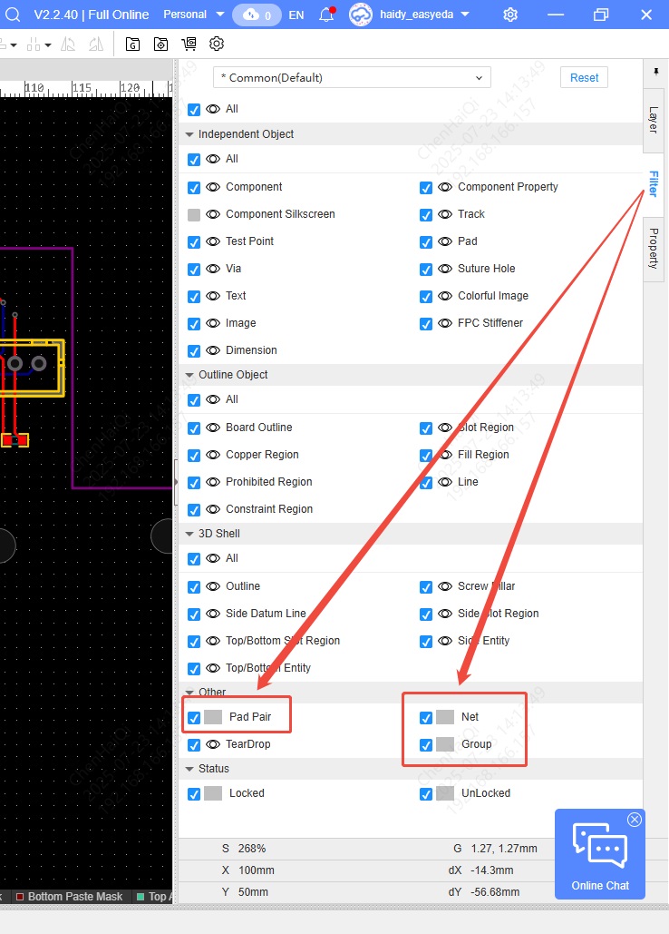Screen dimensions: 669x934
Task: Open the Common(Default) filter dropdown
Action: point(352,78)
